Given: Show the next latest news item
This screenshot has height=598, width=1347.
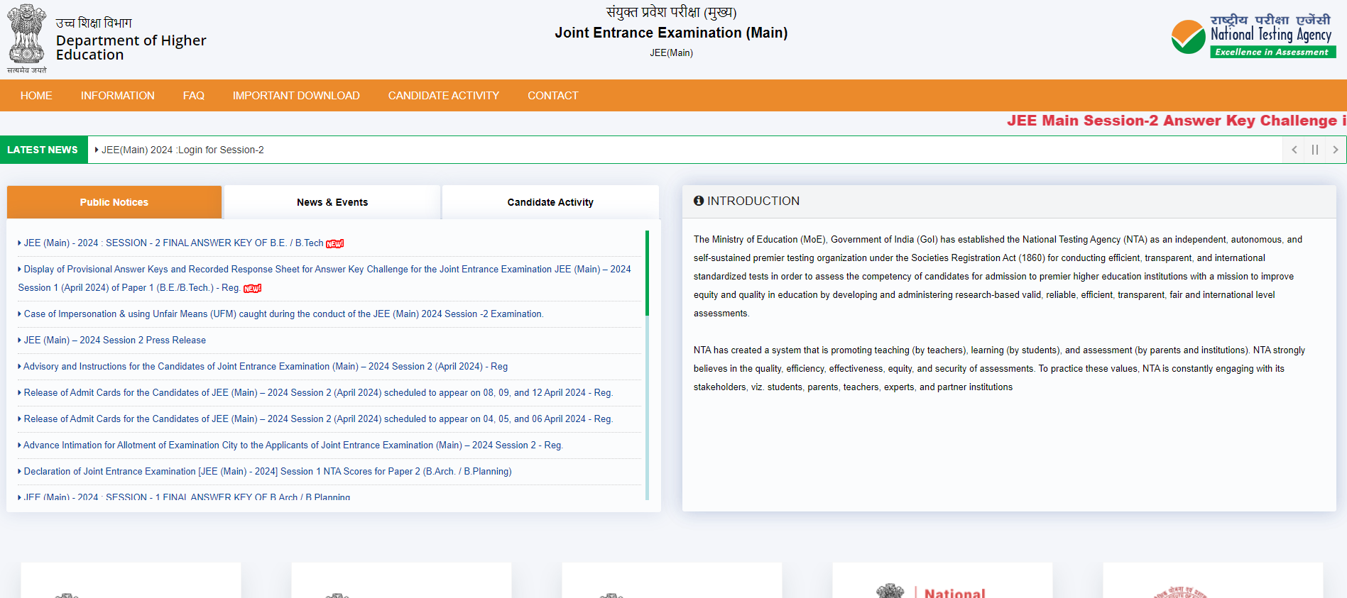Looking at the screenshot, I should [x=1335, y=150].
